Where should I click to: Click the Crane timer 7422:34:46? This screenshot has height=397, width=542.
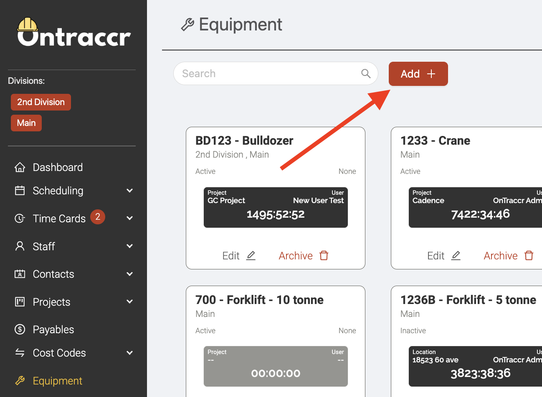pos(481,214)
